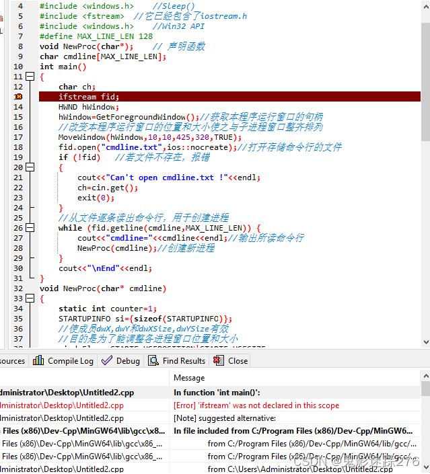Open the partially visible Resources tab

tap(13, 360)
